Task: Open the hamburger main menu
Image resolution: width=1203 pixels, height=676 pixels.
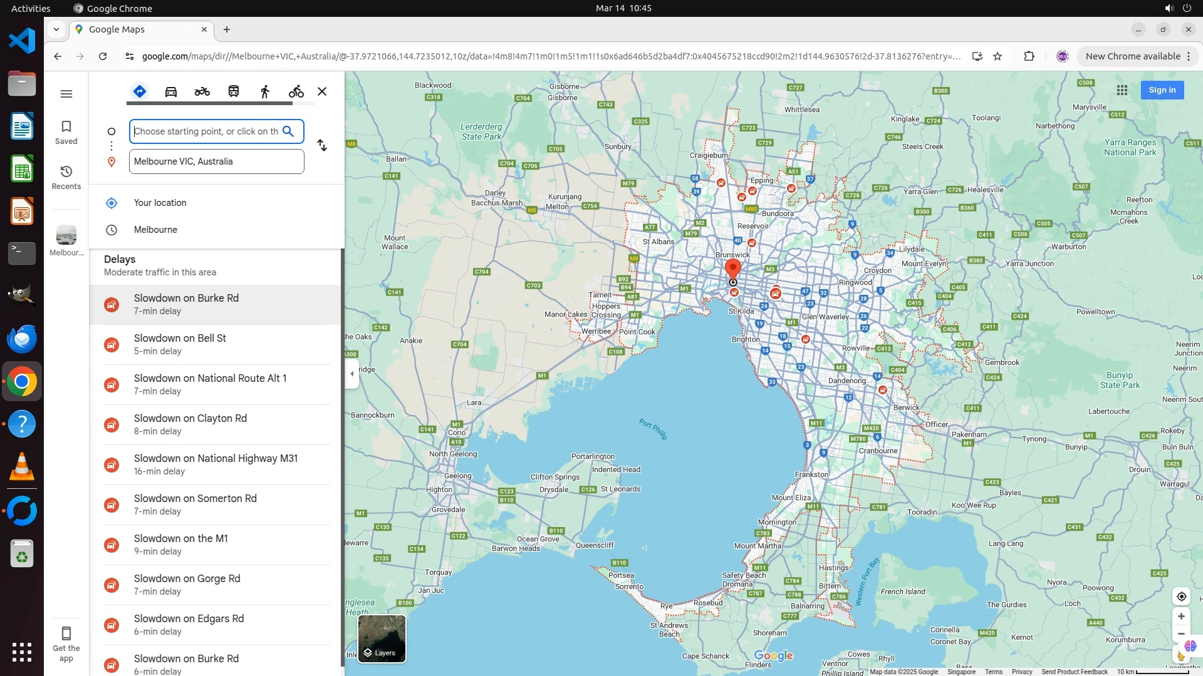Action: pyautogui.click(x=66, y=94)
